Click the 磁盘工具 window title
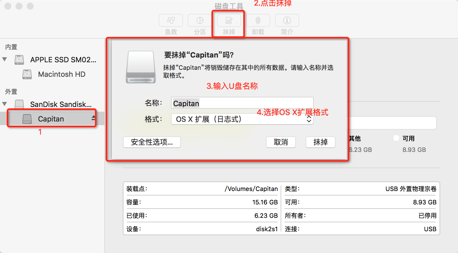The width and height of the screenshot is (458, 253). (229, 6)
